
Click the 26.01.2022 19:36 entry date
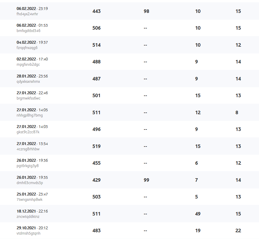pyautogui.click(x=32, y=160)
